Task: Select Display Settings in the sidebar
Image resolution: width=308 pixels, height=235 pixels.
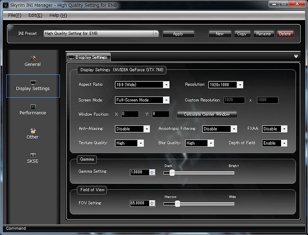Action: coord(33,86)
